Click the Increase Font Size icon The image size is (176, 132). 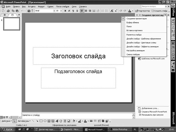coord(112,11)
